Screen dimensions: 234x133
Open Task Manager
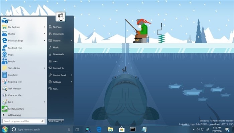(x=24, y=89)
